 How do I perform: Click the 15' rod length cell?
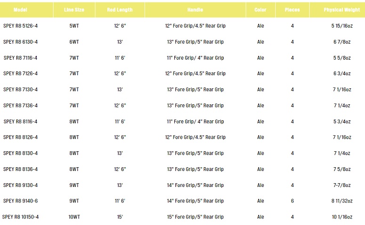coord(120,217)
